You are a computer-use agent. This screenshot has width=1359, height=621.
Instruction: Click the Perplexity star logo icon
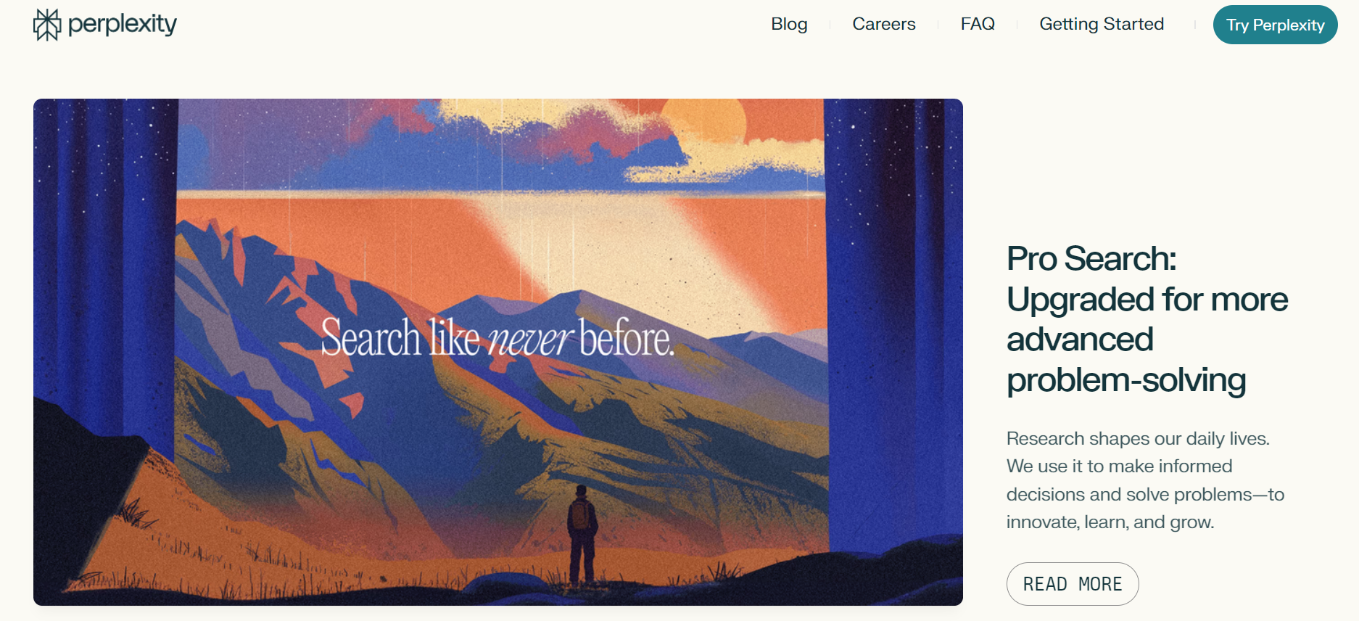47,25
